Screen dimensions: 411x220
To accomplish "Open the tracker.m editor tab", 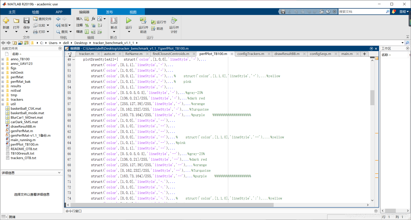I will 87,54.
